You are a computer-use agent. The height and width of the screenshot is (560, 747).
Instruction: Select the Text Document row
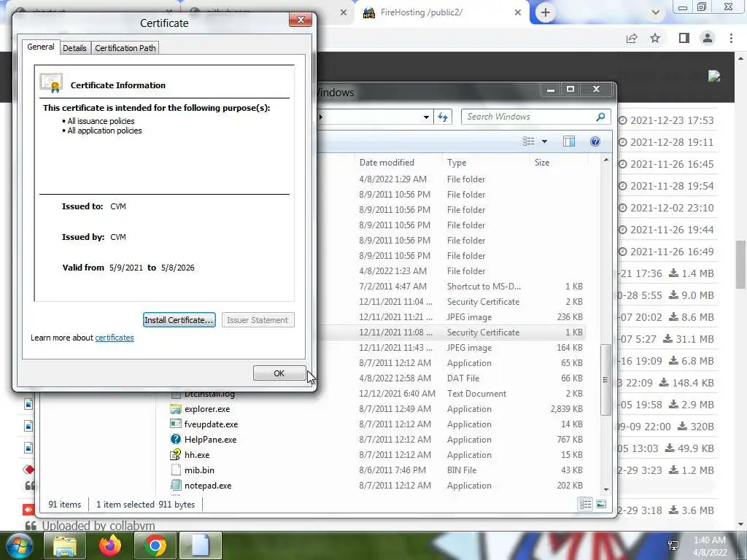click(x=376, y=394)
